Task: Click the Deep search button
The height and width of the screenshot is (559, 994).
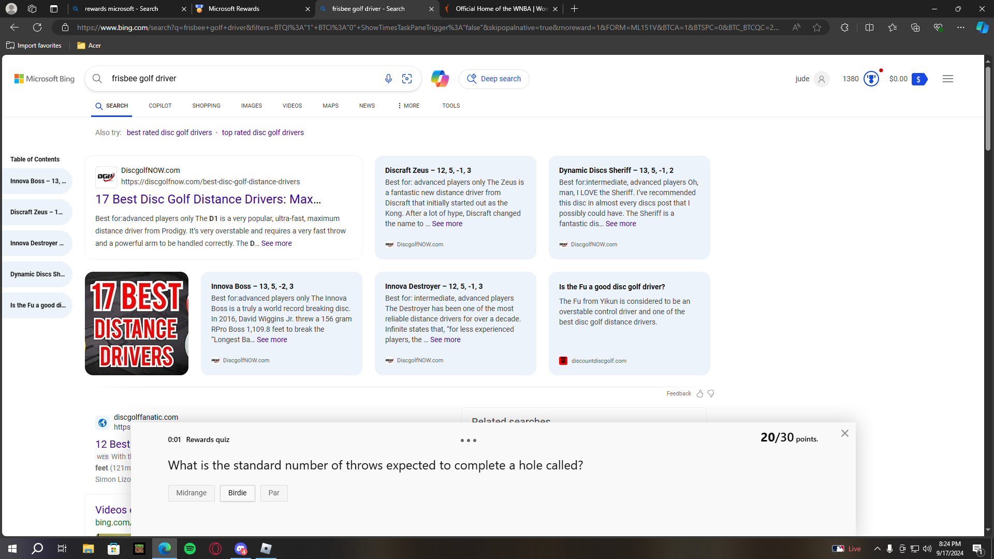Action: (494, 79)
